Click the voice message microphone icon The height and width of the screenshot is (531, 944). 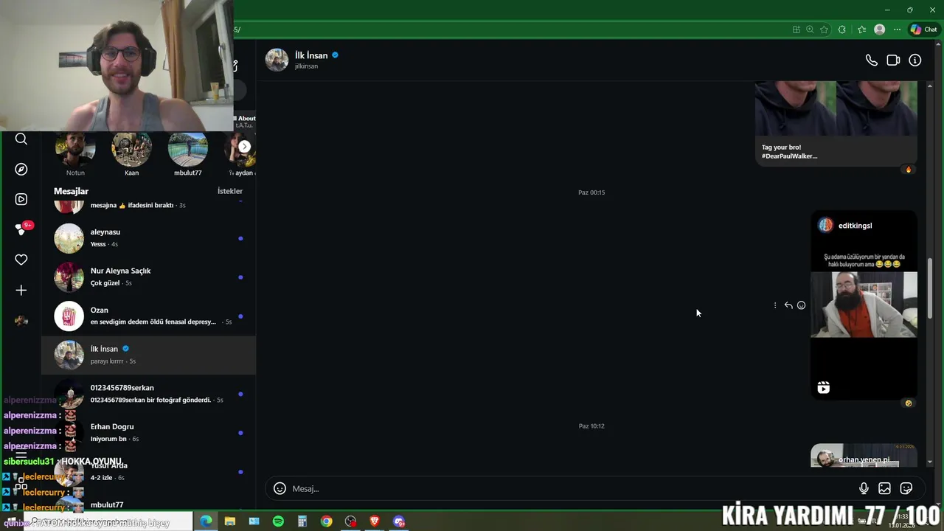[x=864, y=488]
